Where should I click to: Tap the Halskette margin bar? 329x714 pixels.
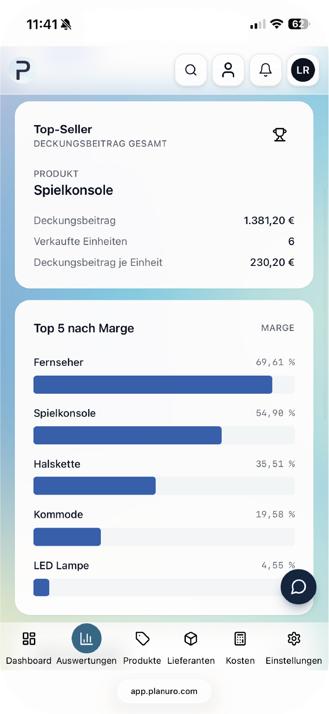[95, 486]
